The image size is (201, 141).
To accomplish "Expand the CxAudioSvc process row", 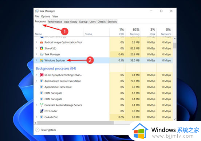I will tap(36, 117).
